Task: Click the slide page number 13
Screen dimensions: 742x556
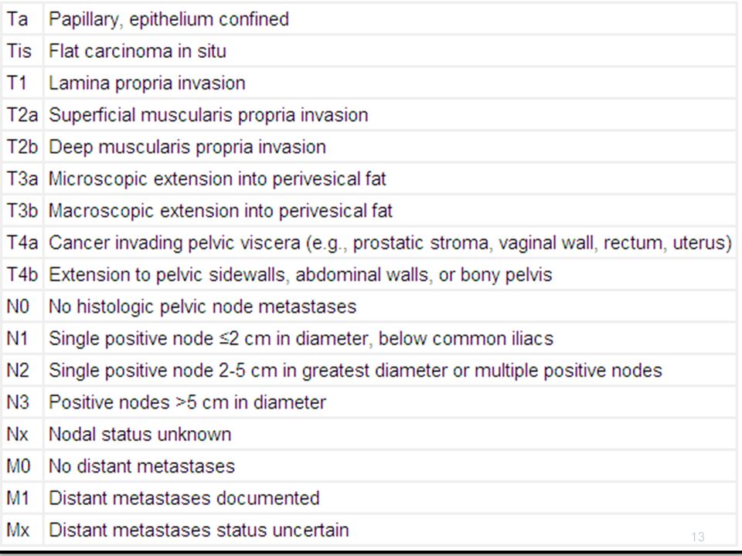Action: pyautogui.click(x=698, y=537)
